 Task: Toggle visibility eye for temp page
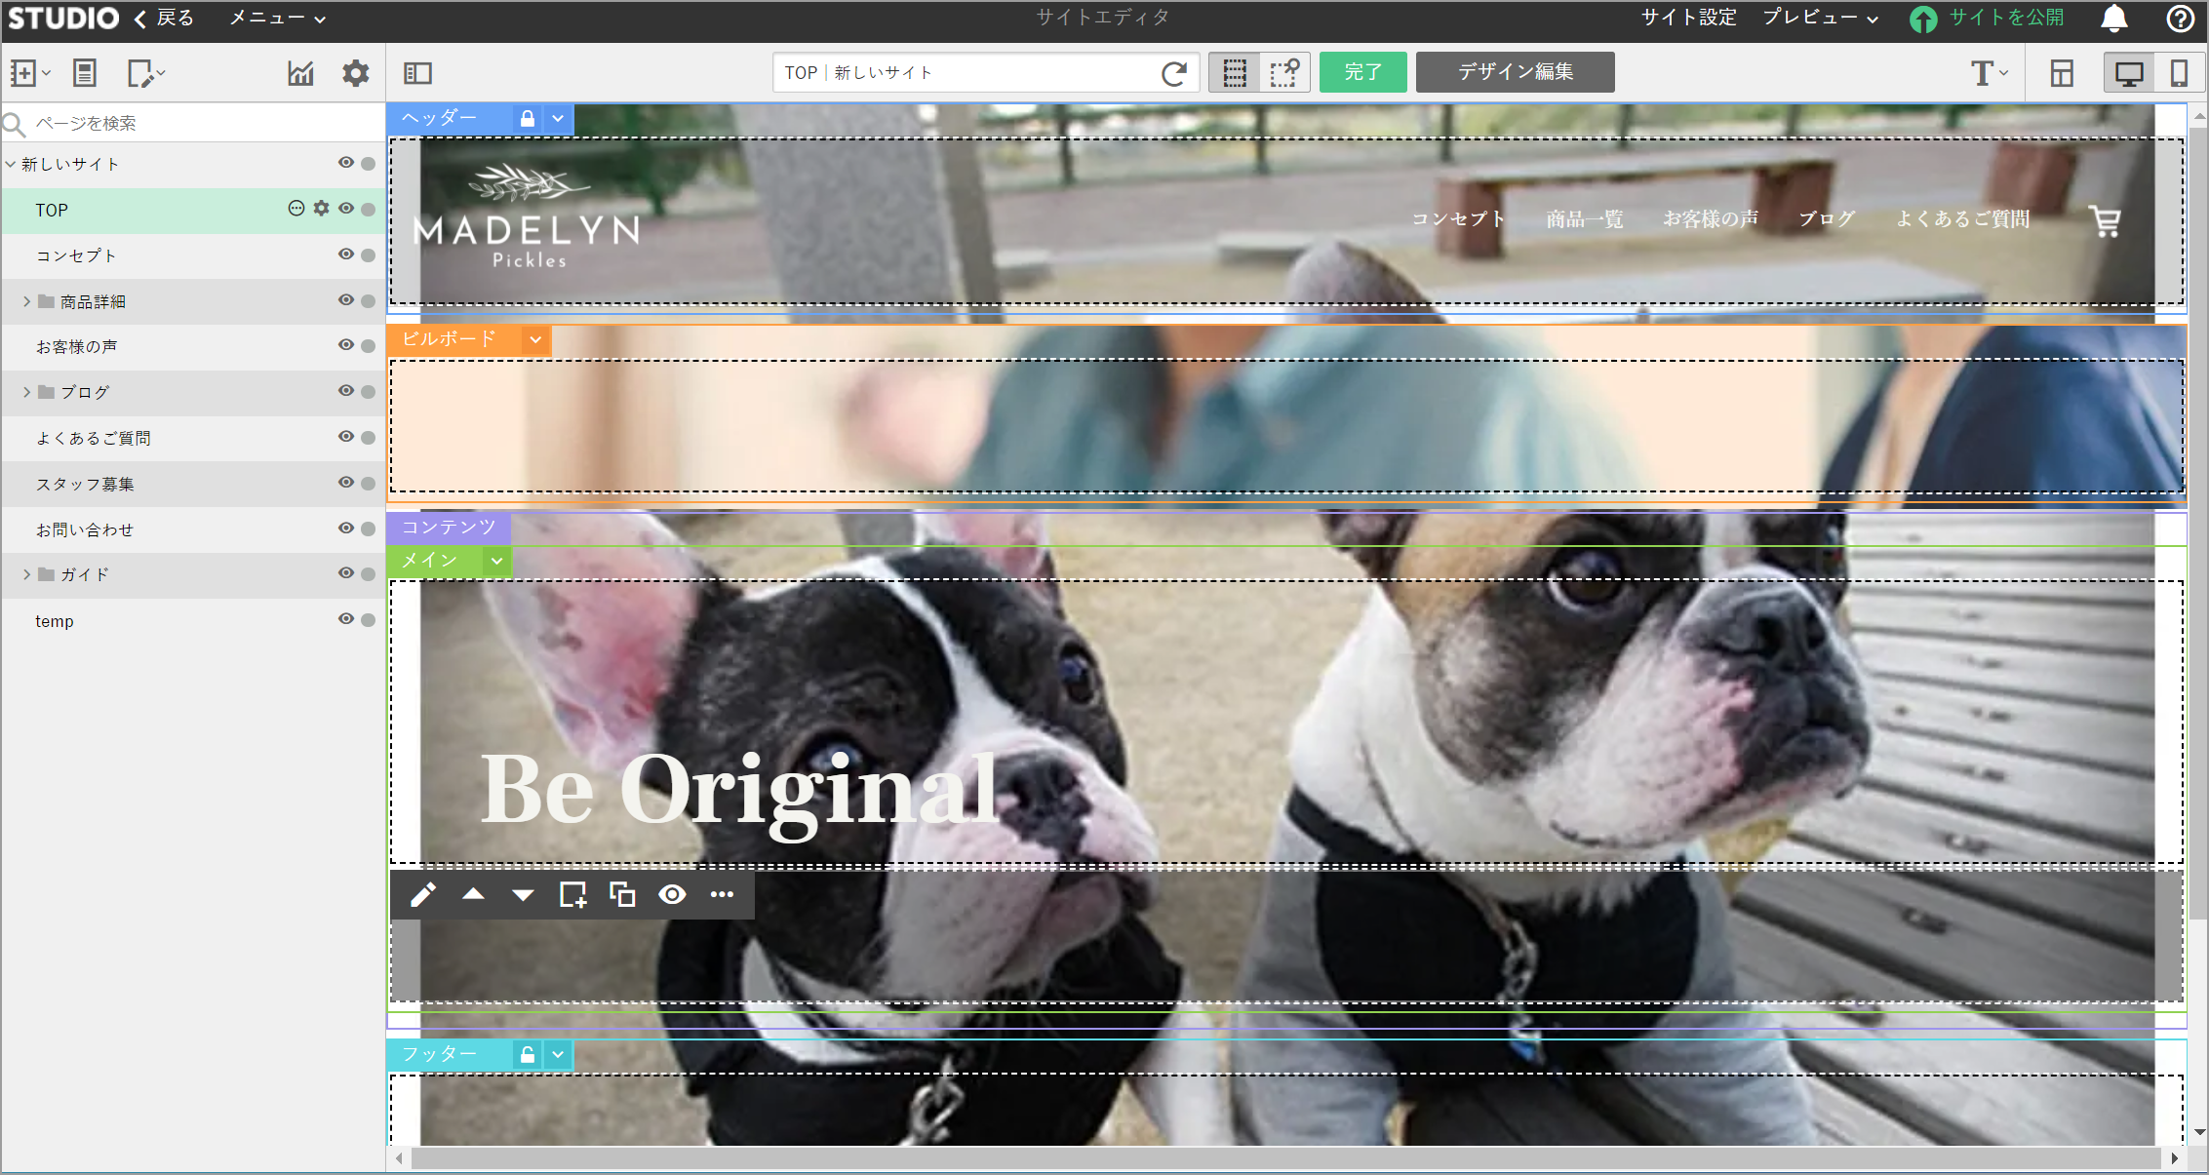345,619
